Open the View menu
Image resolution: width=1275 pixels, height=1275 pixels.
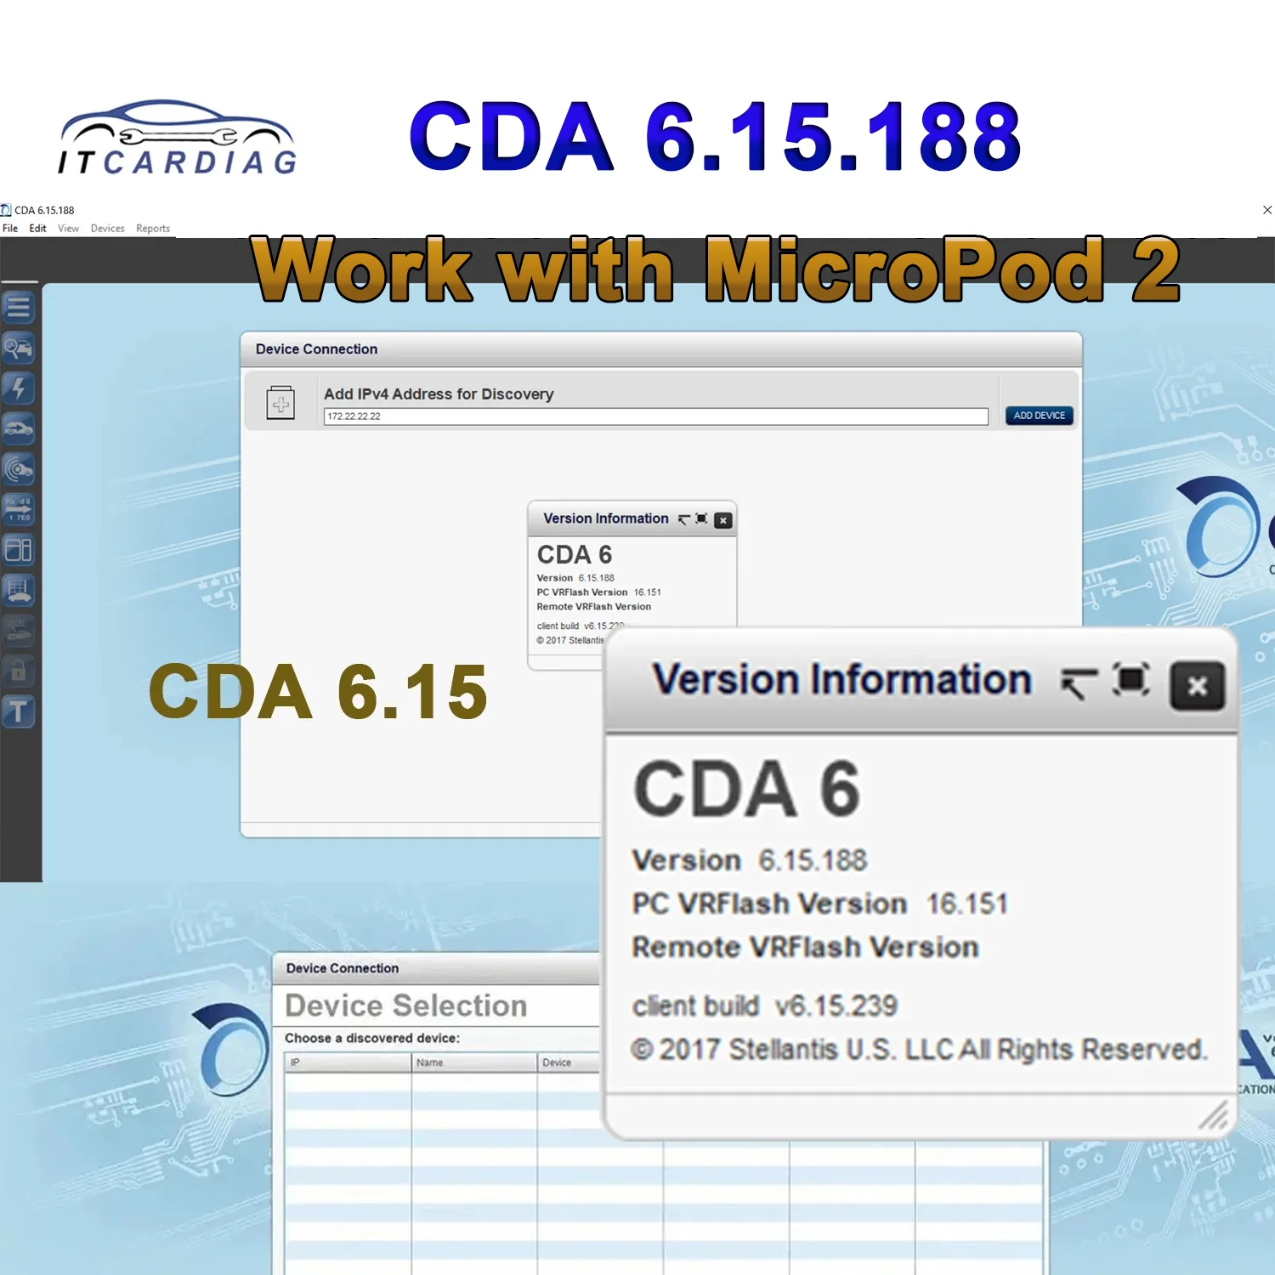pos(68,228)
